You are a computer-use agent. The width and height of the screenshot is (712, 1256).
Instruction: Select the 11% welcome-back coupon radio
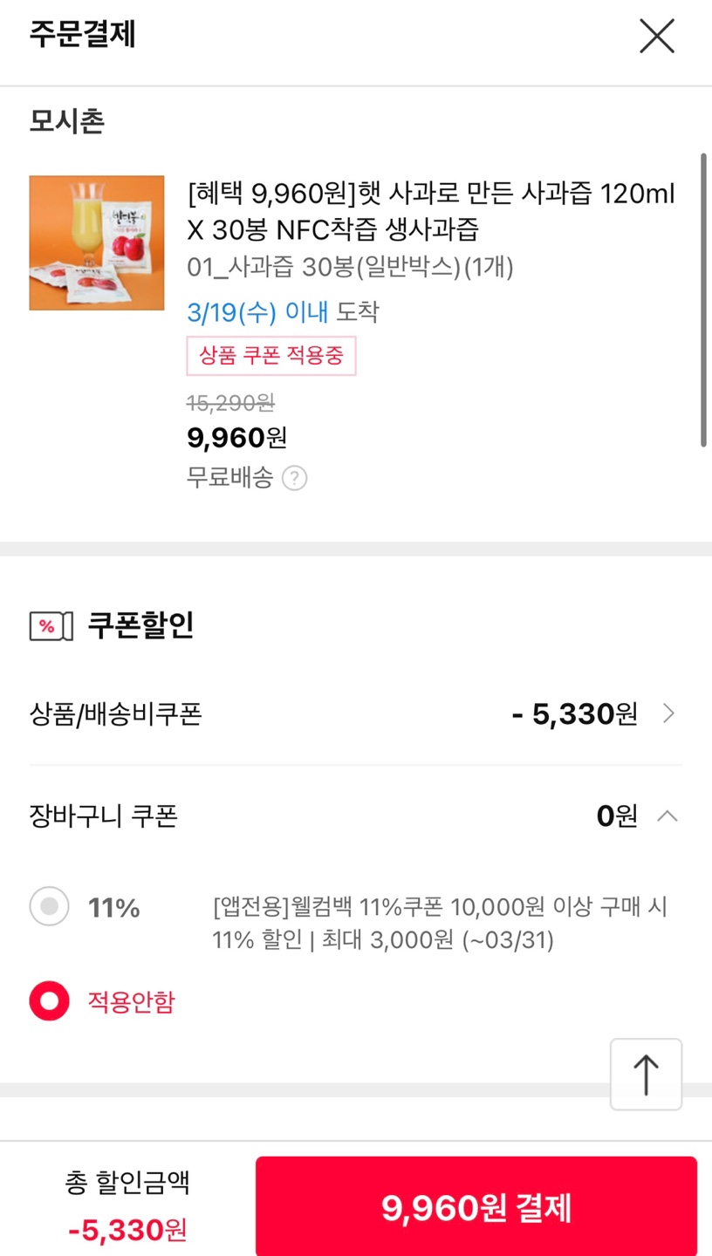point(50,907)
